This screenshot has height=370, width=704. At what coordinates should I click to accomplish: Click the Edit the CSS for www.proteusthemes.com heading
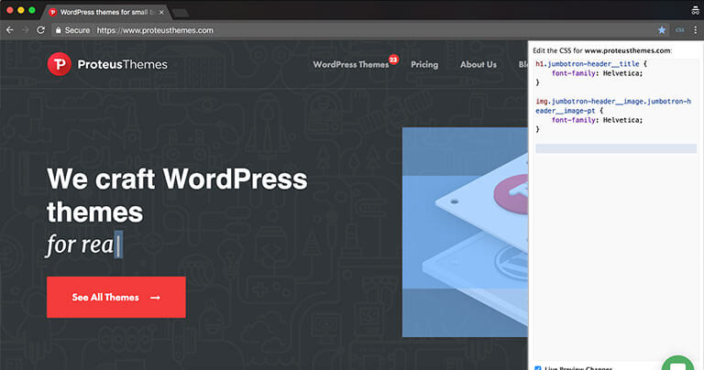coord(602,50)
